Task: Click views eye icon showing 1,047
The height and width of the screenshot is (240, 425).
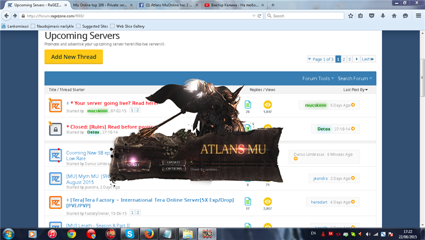Action: click(268, 105)
